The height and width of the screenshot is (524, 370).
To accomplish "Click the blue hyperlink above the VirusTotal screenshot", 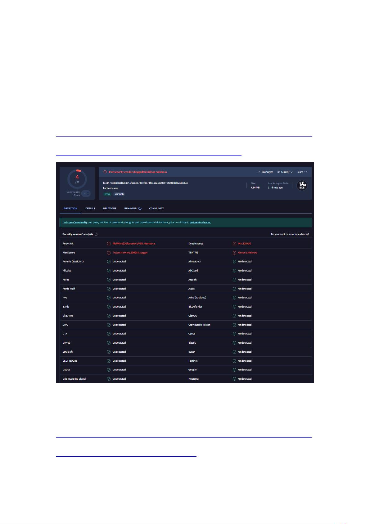I will (184, 146).
